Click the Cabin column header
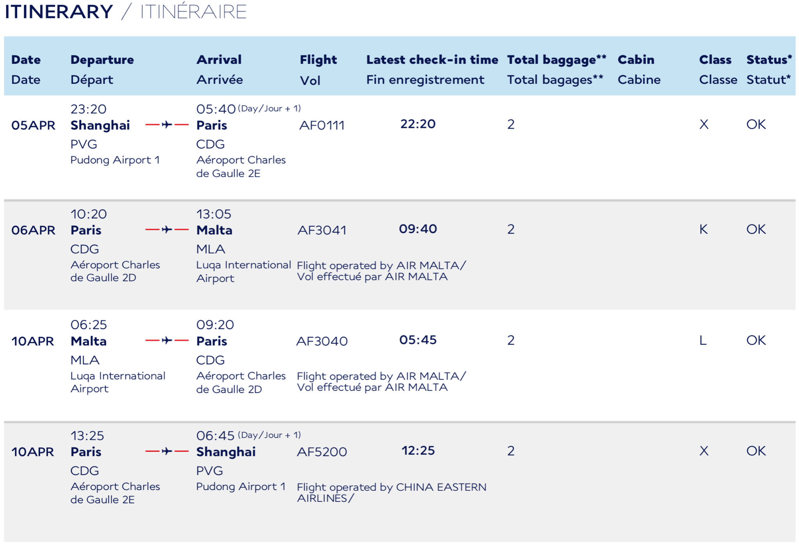Image resolution: width=799 pixels, height=544 pixels. pyautogui.click(x=636, y=60)
